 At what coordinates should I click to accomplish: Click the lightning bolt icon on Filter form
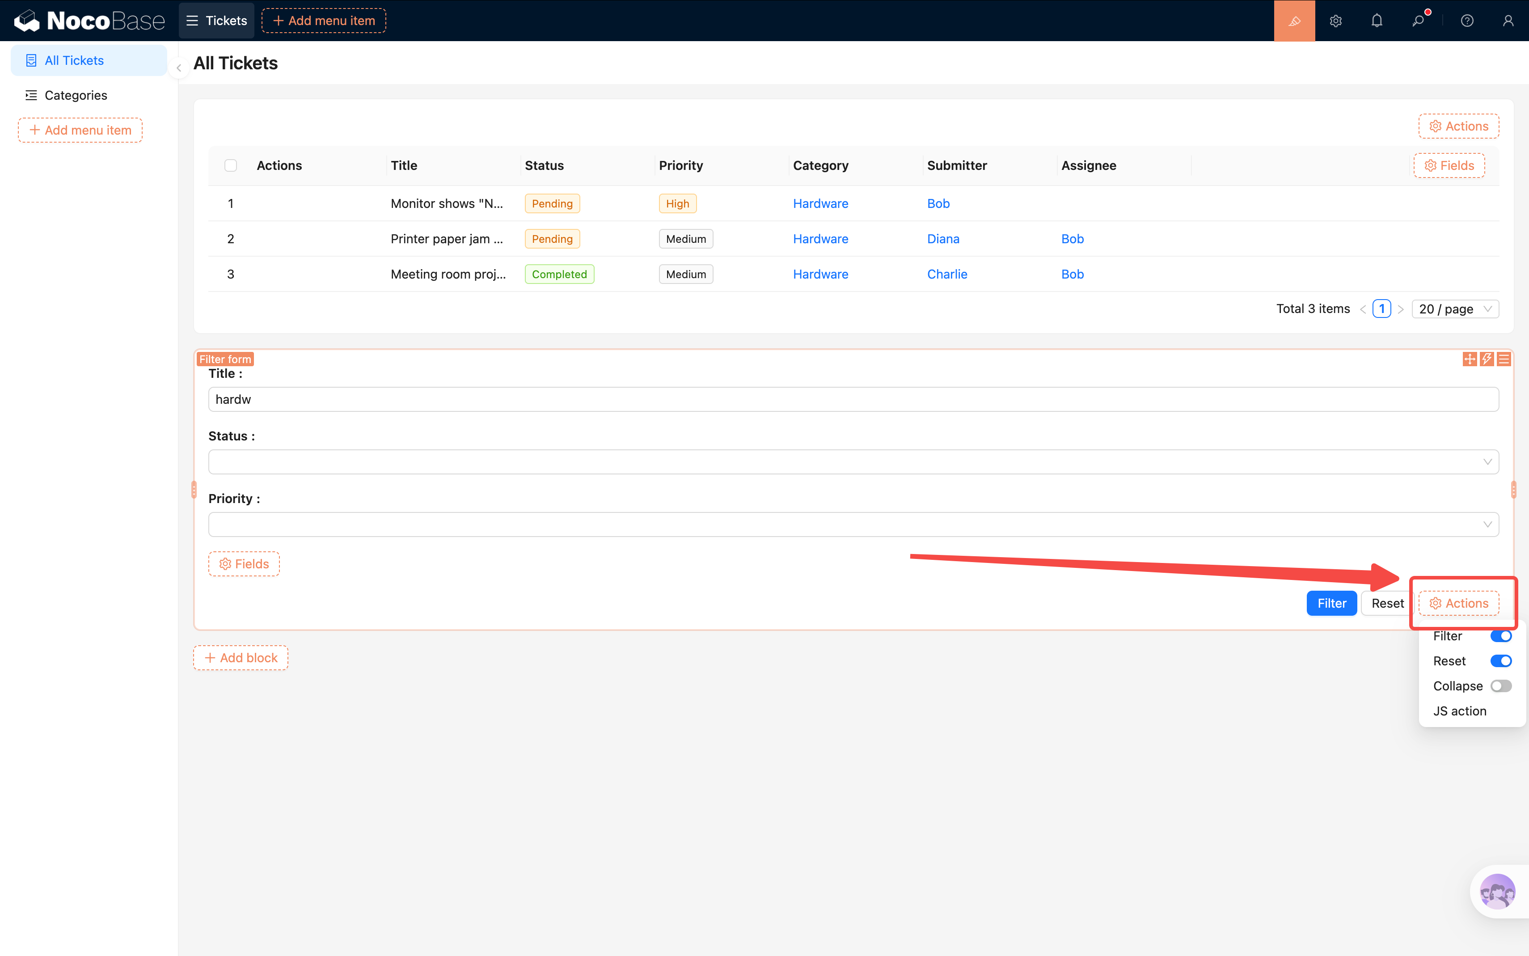[x=1487, y=359]
